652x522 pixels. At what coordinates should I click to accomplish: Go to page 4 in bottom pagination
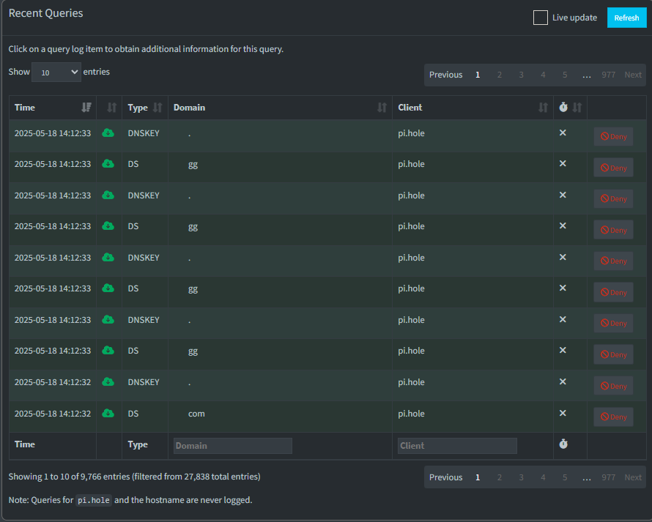pyautogui.click(x=543, y=477)
